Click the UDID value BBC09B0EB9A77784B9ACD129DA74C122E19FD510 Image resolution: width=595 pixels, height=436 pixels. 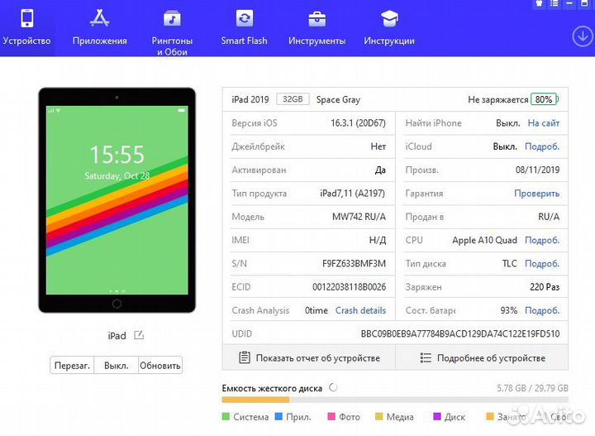[x=460, y=334]
